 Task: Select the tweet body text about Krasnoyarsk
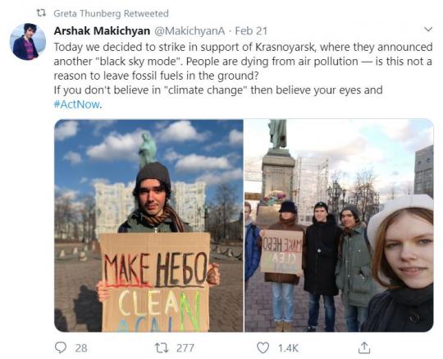243,76
